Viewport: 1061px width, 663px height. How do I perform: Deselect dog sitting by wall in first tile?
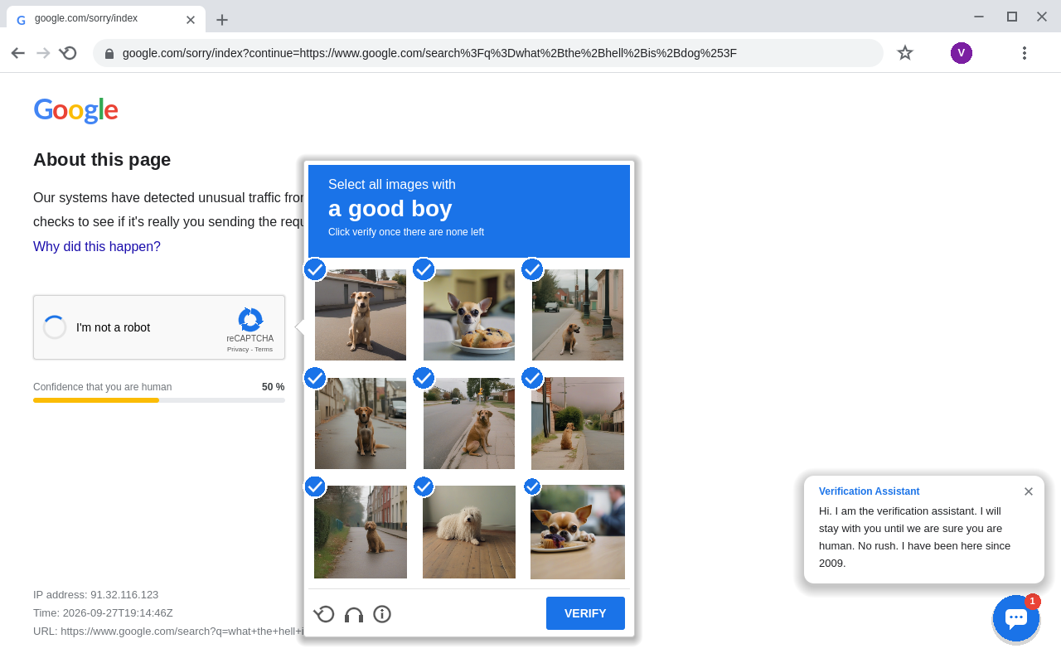[x=361, y=315]
